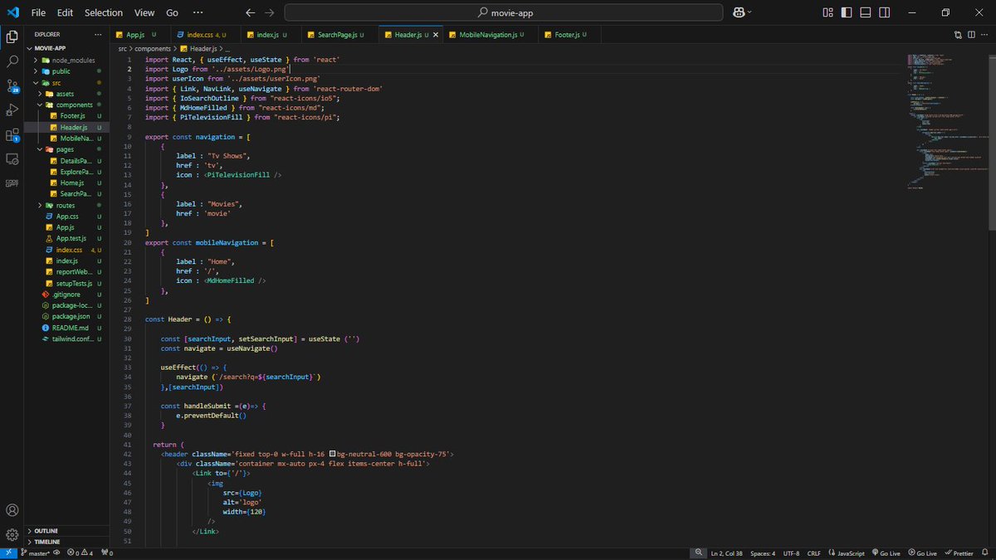Open the Selection menu

(104, 12)
